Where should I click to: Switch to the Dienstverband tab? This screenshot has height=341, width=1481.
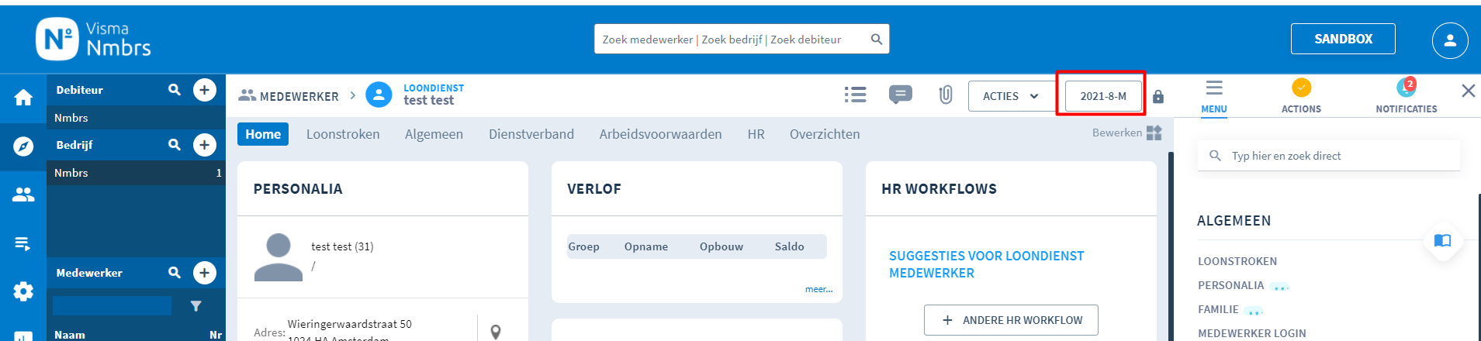pyautogui.click(x=531, y=134)
